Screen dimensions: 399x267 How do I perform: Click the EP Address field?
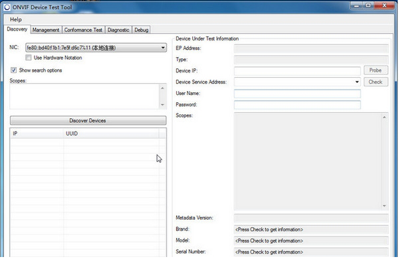[311, 48]
